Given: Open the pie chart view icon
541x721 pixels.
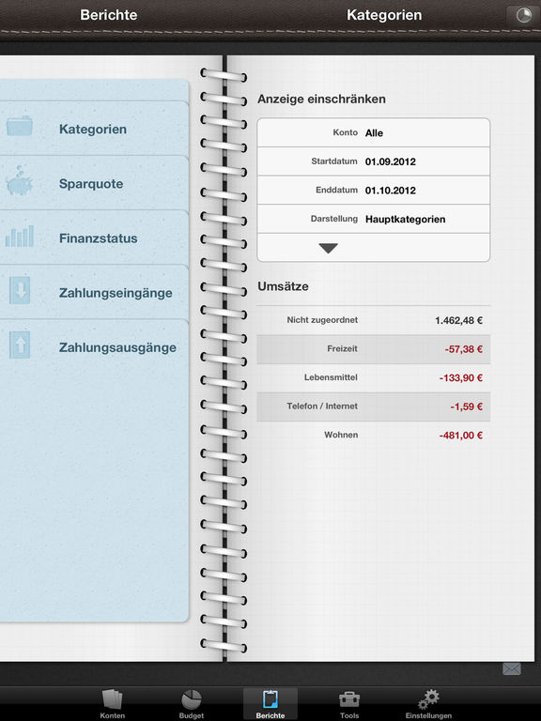Looking at the screenshot, I should (x=523, y=15).
